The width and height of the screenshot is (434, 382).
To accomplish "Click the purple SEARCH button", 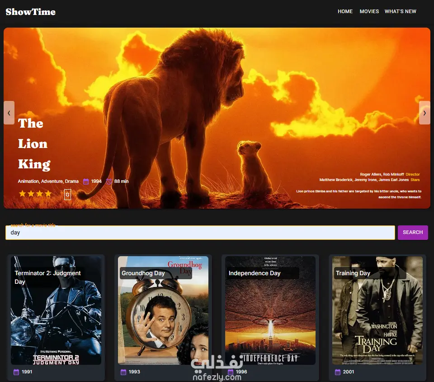I will (413, 232).
